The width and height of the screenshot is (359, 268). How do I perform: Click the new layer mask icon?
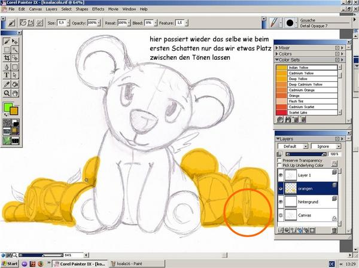pyautogui.click(x=312, y=230)
